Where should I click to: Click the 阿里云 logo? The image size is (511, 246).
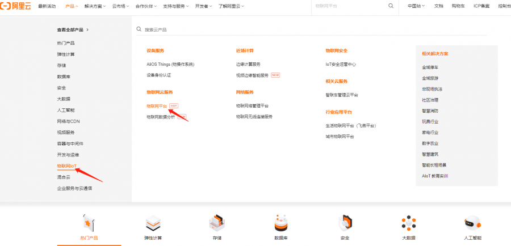coord(16,6)
